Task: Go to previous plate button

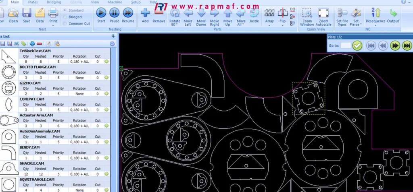Action: coord(383,45)
